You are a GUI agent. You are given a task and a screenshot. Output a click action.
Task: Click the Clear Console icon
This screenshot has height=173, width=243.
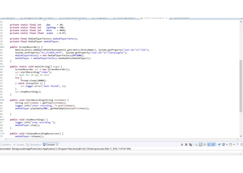click(196, 145)
